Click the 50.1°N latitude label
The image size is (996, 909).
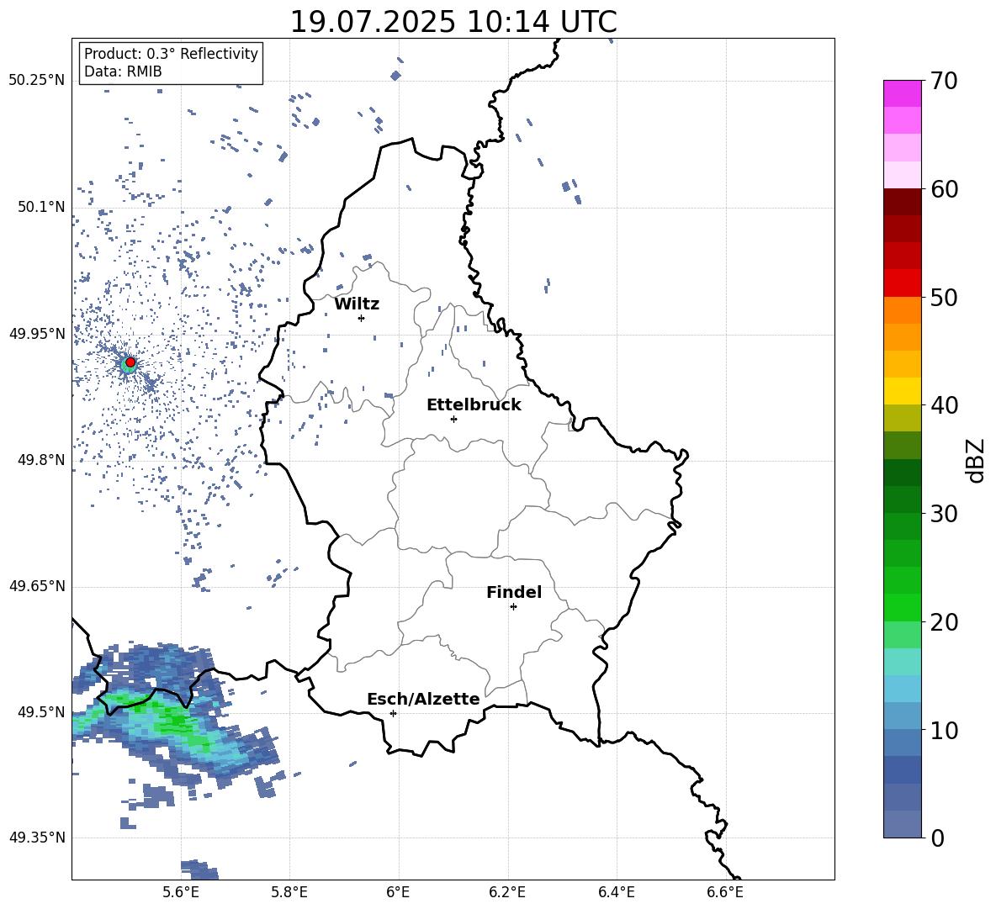pyautogui.click(x=41, y=207)
